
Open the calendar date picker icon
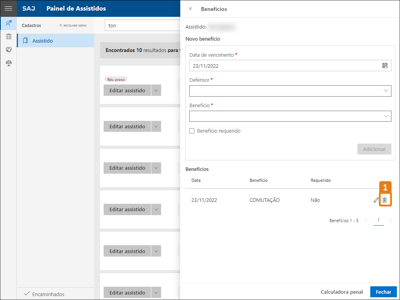(x=385, y=66)
